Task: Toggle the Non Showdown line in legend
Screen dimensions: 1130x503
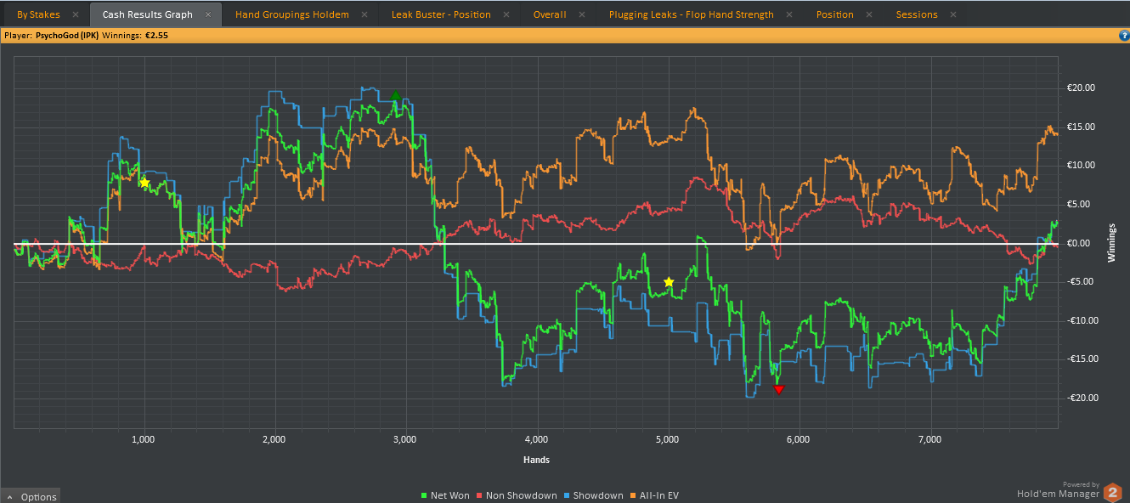Action: [517, 495]
